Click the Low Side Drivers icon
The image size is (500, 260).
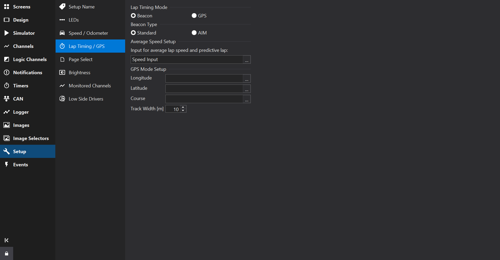pos(62,99)
